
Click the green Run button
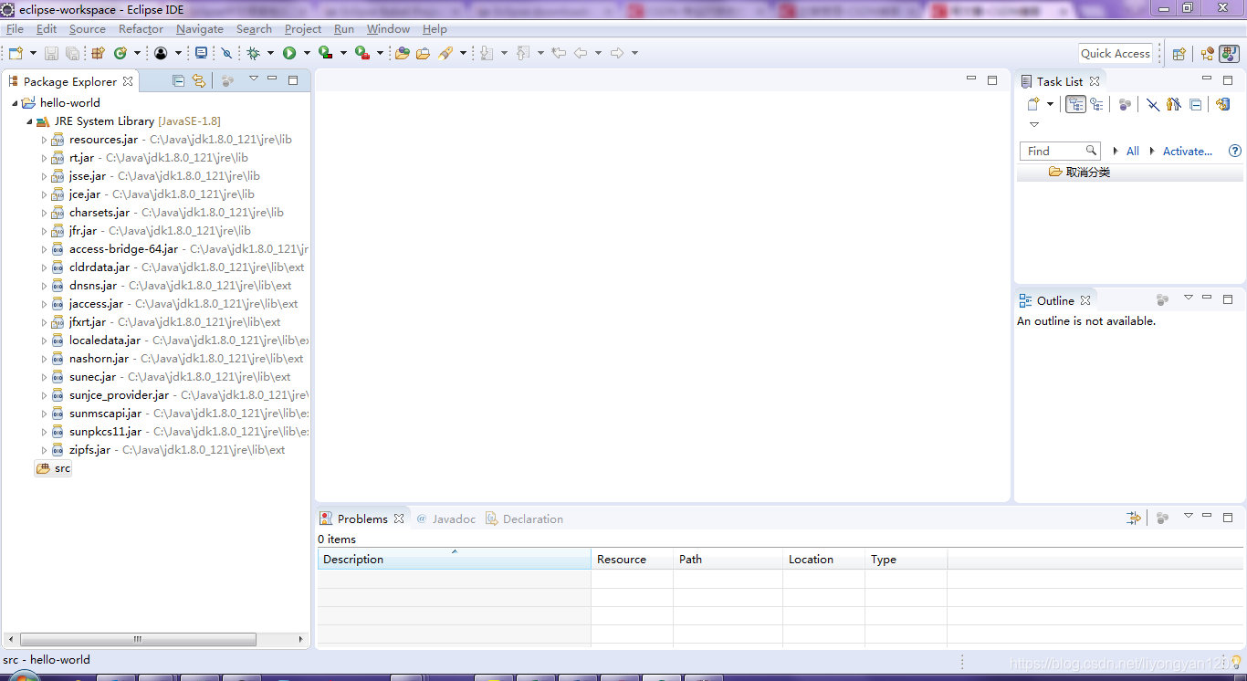[x=289, y=53]
